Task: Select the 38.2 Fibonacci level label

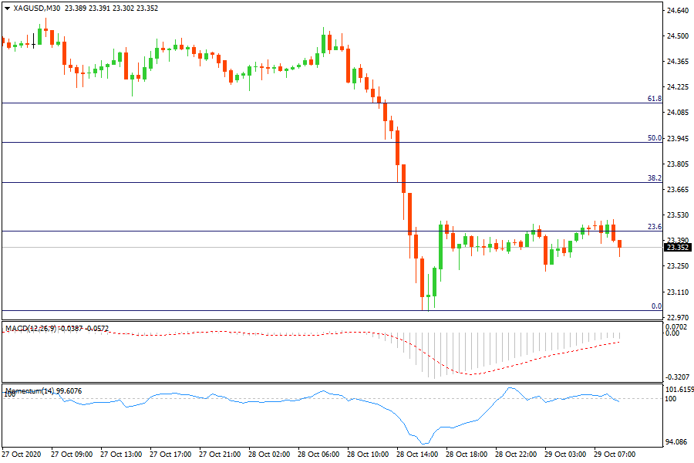Action: pyautogui.click(x=654, y=178)
